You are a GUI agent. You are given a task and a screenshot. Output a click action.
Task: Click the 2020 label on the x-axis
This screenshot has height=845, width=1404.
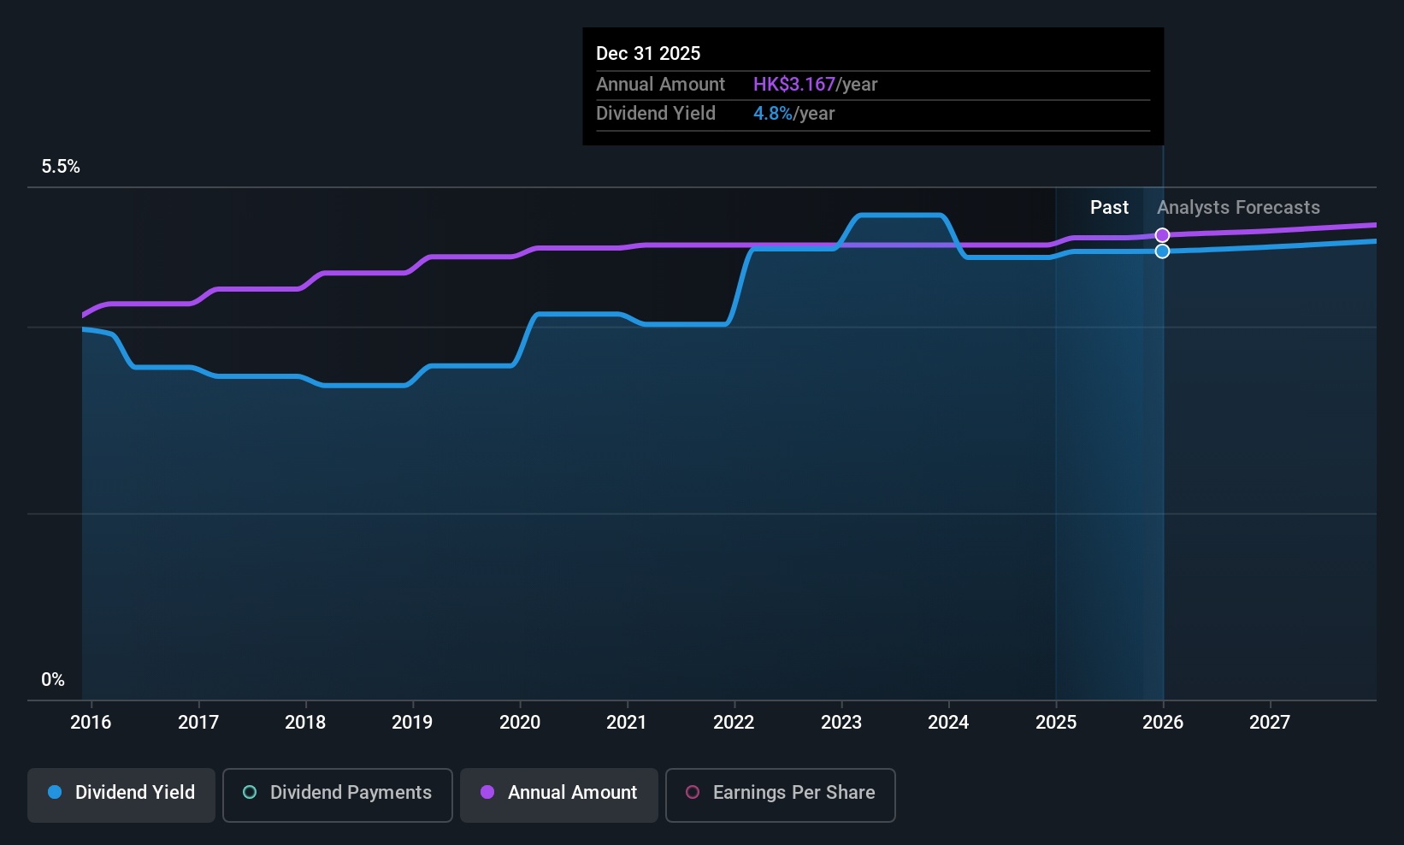tap(519, 722)
